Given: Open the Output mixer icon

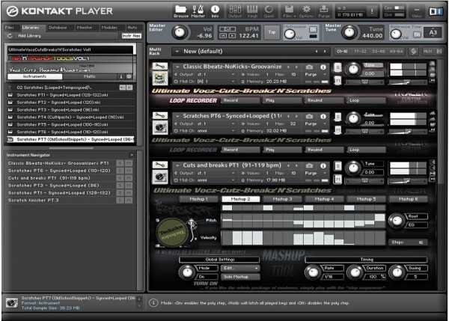Looking at the screenshot, I should [x=235, y=10].
